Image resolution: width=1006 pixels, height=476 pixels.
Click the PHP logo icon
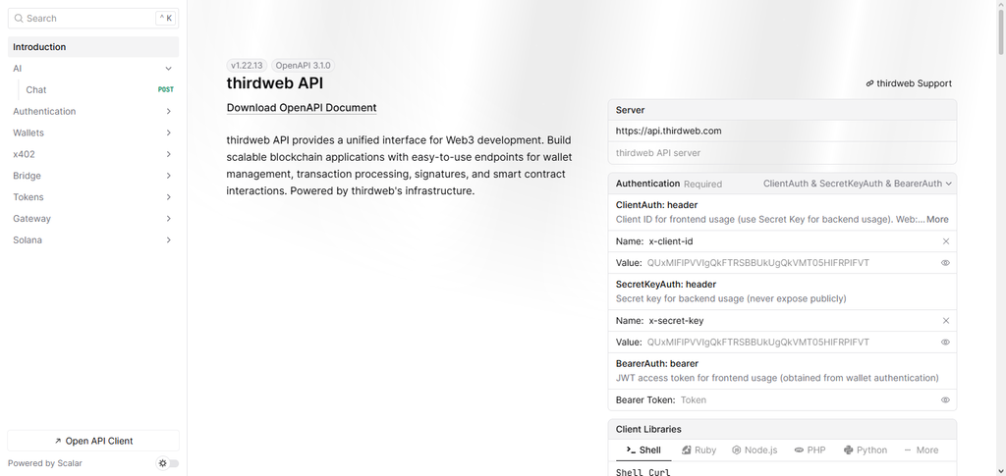click(x=799, y=450)
